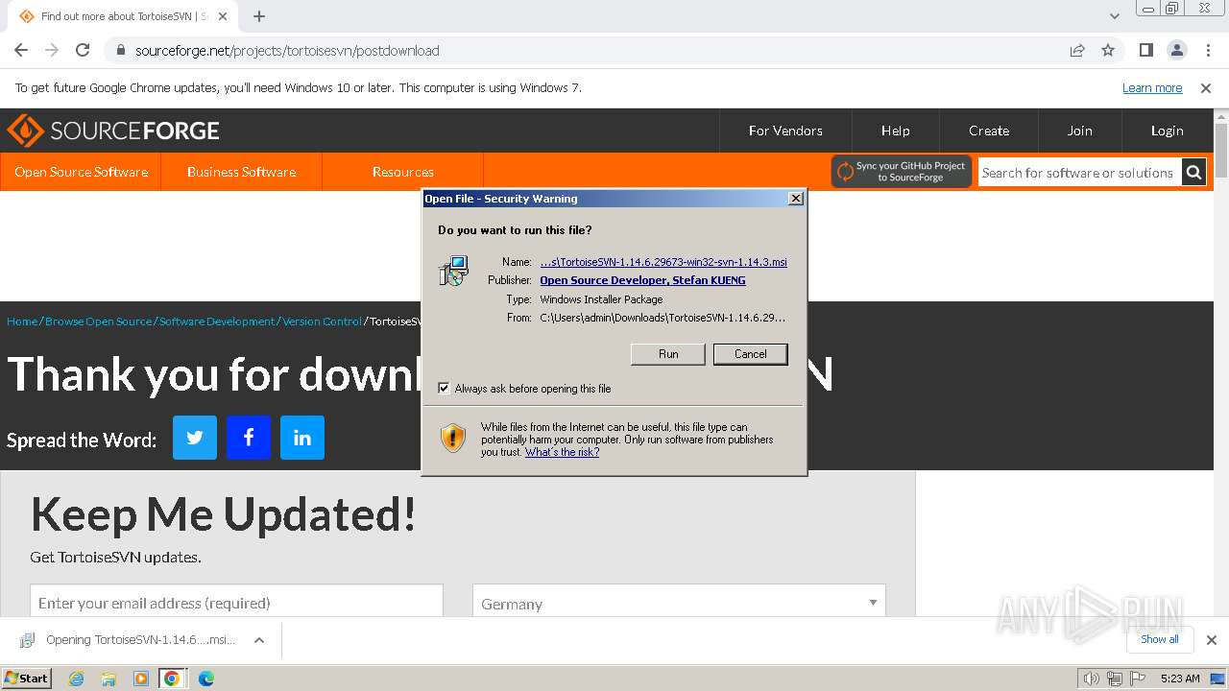Open Internet Explorer from the taskbar

coord(77,679)
